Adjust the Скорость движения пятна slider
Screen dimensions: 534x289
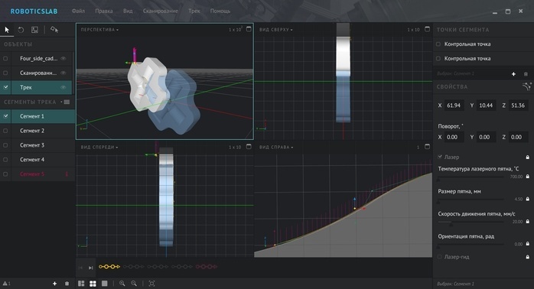click(471, 222)
